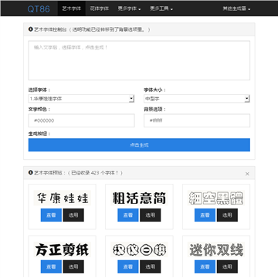Screen dimensions: 278x278
Task: Expand the 更多字体 dropdown menu
Action: click(129, 8)
